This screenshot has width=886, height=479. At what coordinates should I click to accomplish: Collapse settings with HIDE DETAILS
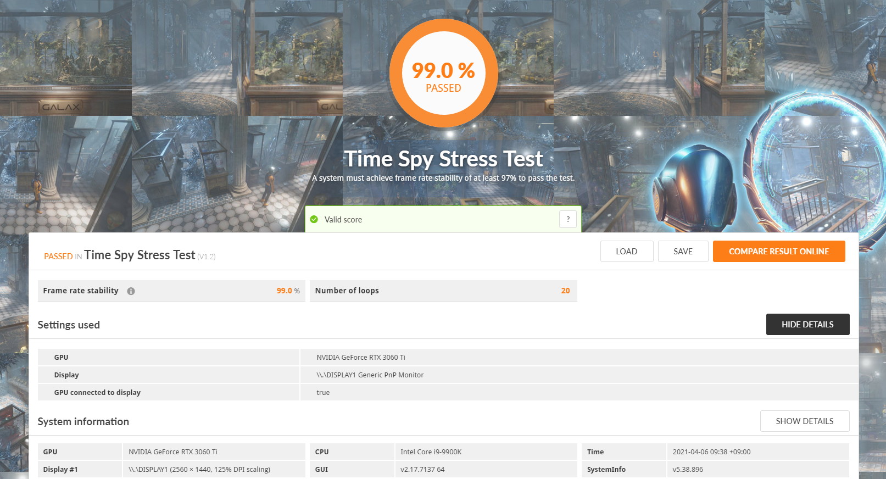(807, 324)
